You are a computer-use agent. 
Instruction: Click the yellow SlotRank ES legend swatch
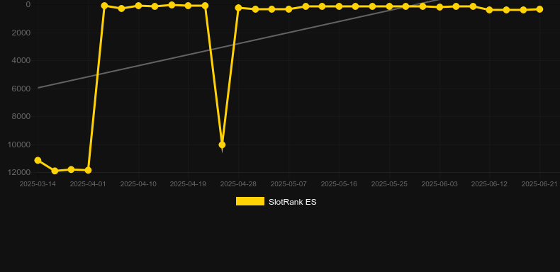250,201
